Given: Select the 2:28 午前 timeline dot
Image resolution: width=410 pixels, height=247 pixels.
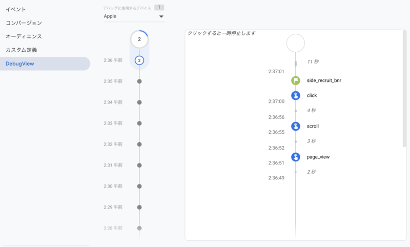Looking at the screenshot, I should pos(139,228).
